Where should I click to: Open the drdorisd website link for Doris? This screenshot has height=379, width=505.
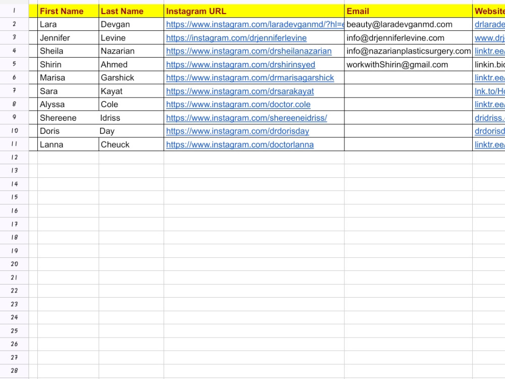click(x=489, y=131)
